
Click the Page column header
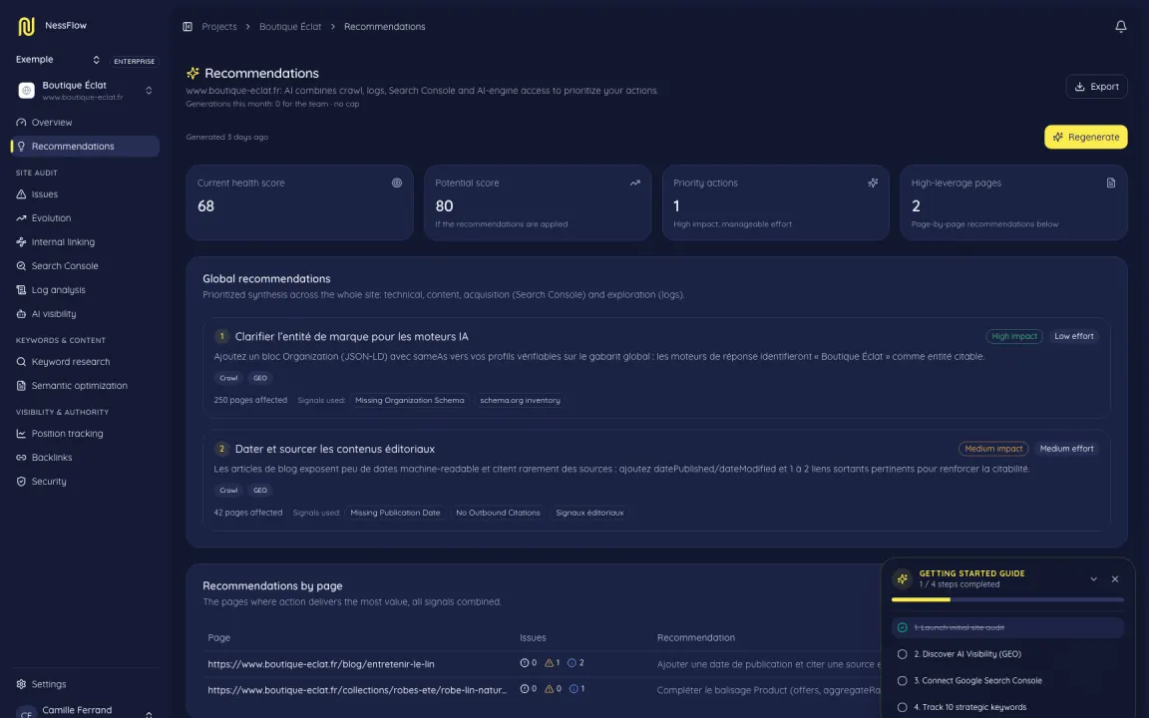tap(218, 637)
